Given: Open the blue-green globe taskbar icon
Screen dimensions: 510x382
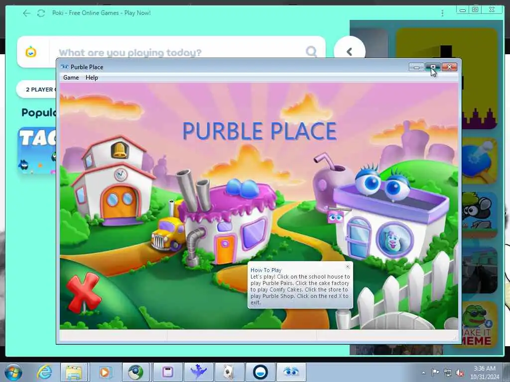Looking at the screenshot, I should tap(135, 372).
